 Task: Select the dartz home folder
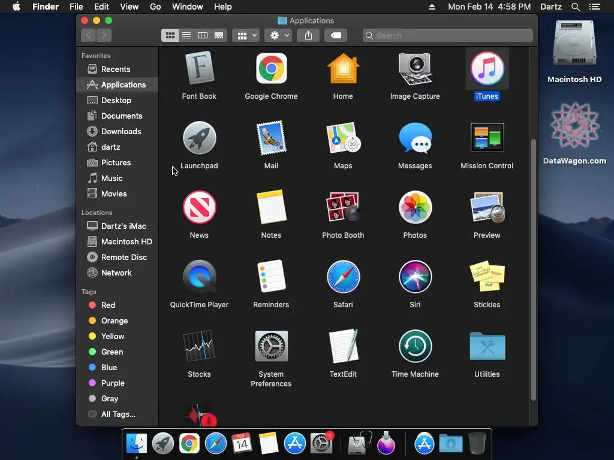point(117,147)
